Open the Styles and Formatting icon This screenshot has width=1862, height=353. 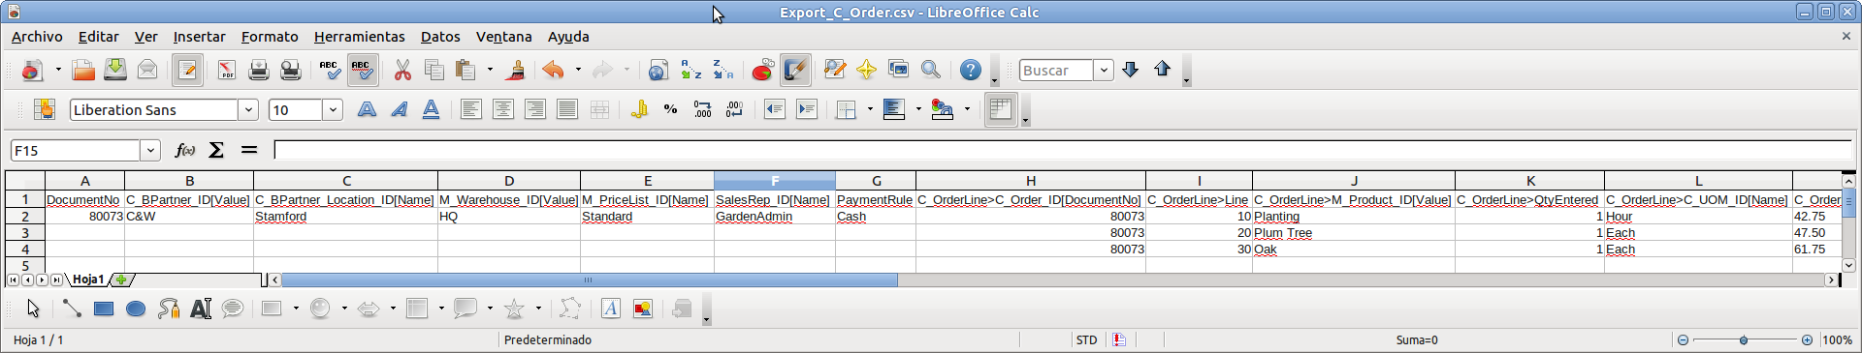tap(44, 109)
